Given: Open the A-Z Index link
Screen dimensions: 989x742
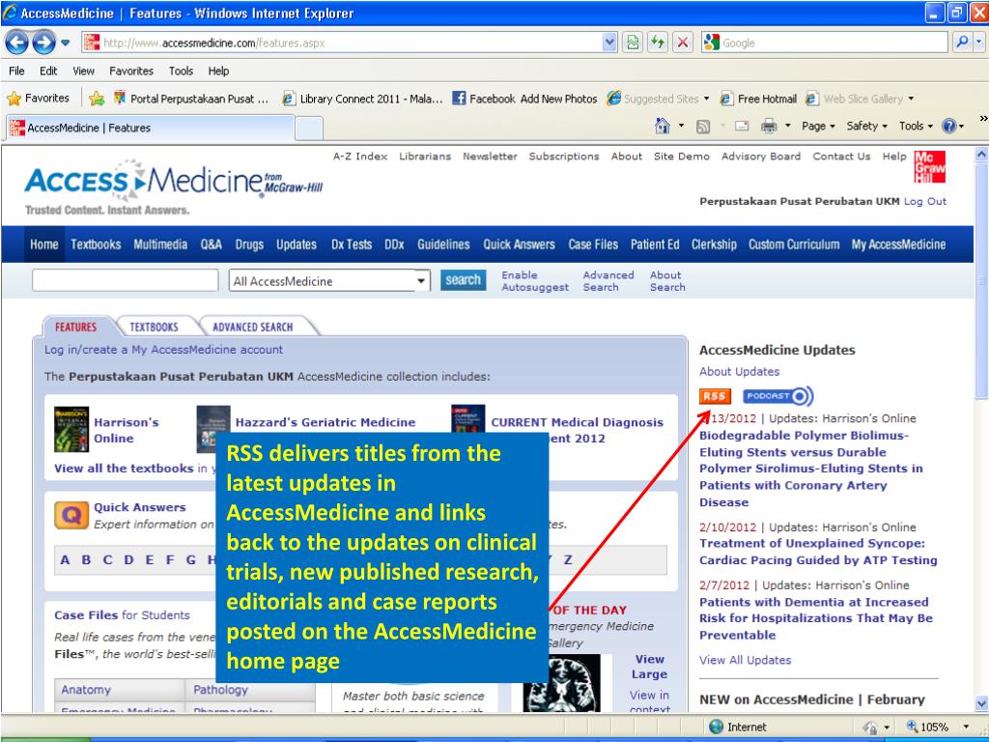Looking at the screenshot, I should [360, 157].
